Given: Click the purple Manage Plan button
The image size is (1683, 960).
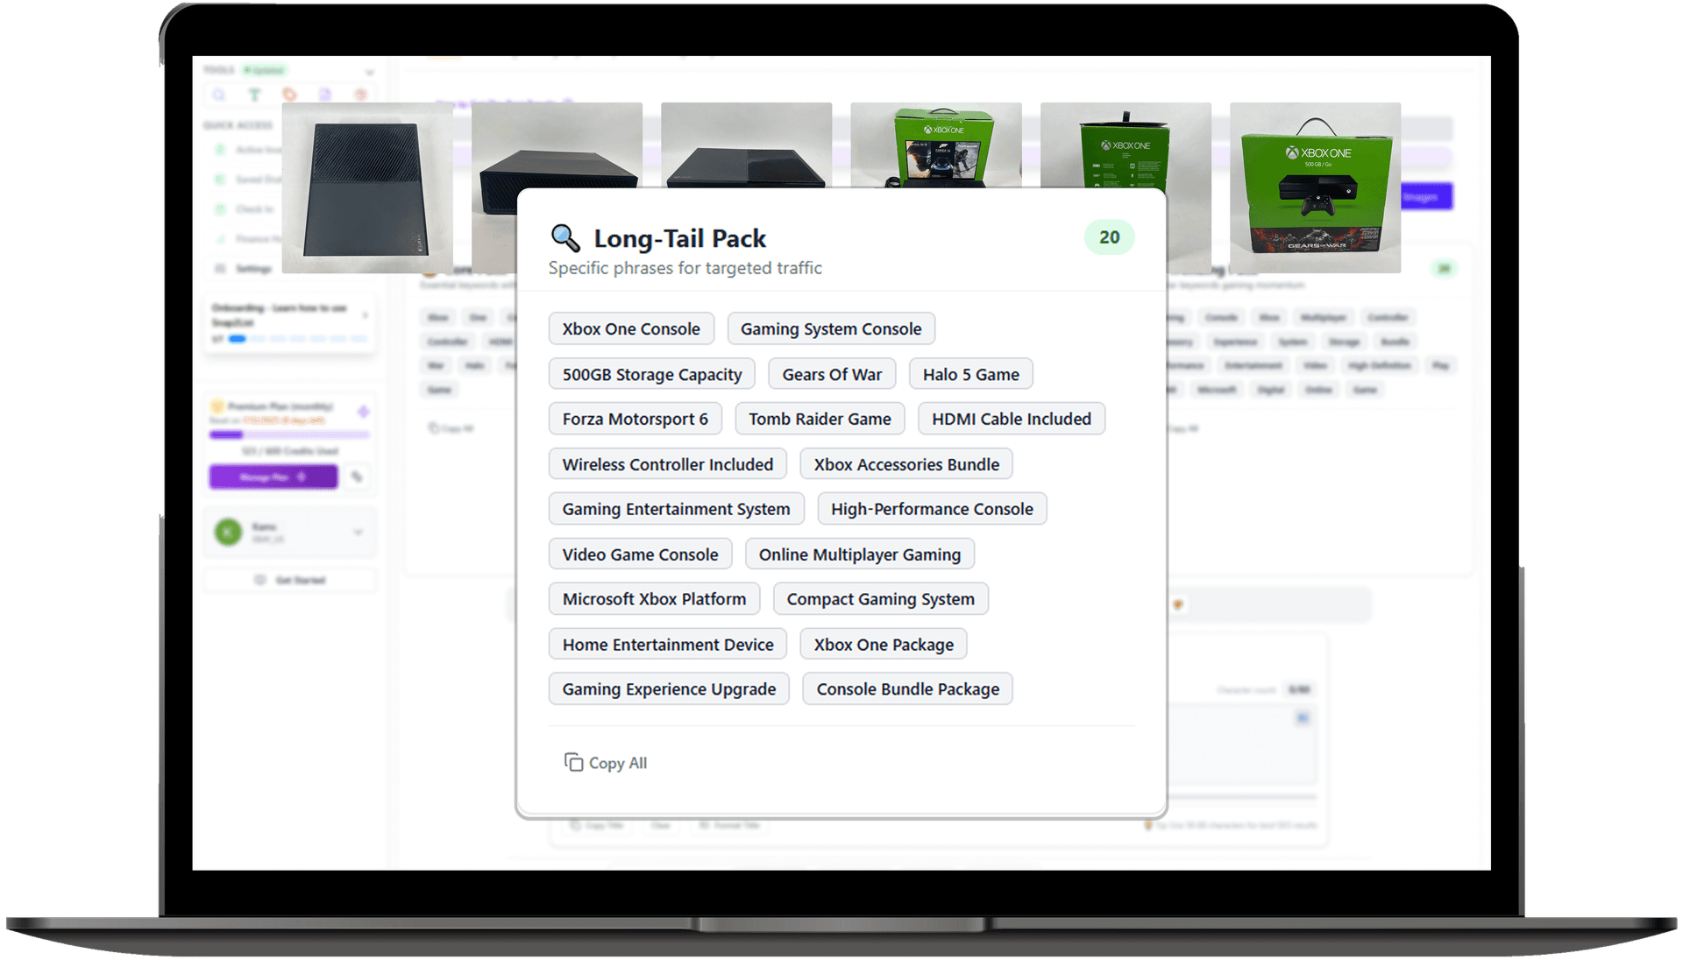Looking at the screenshot, I should [273, 476].
